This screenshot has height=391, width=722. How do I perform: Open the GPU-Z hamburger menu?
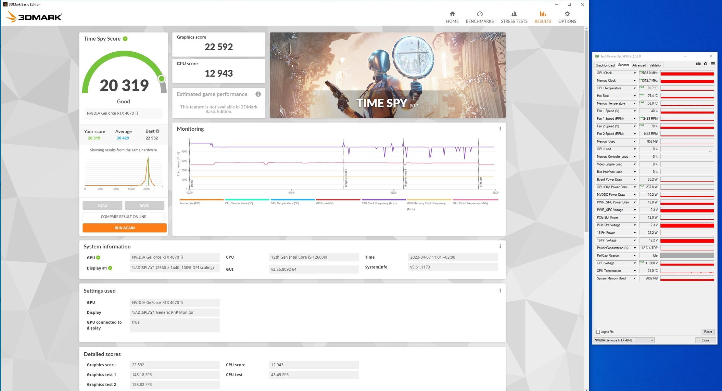click(x=712, y=64)
